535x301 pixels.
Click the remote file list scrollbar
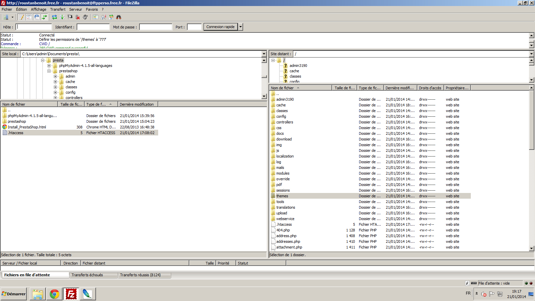point(532,120)
